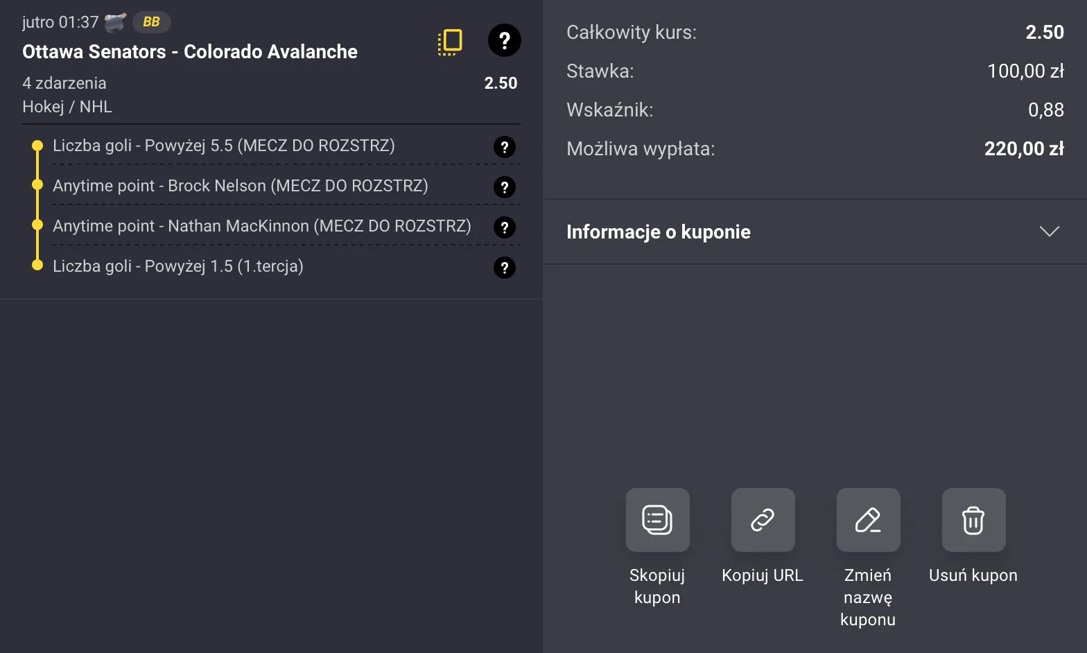Click the copy coupon icon beside match title

click(x=450, y=42)
